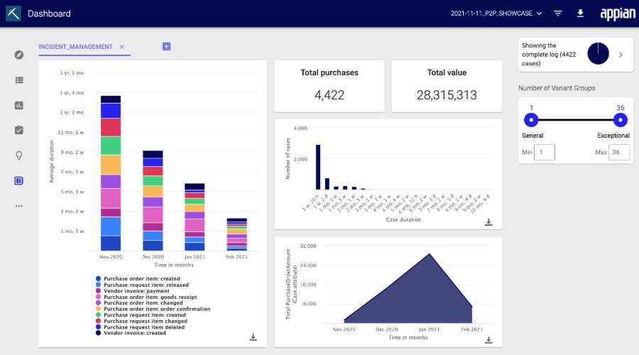Screen dimensions: 639x355
Task: Download the case duration histogram
Action: 488,222
